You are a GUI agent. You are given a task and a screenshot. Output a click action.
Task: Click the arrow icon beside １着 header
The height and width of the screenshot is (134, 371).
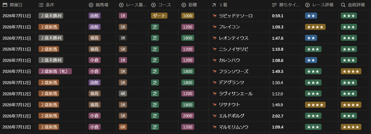[214, 5]
